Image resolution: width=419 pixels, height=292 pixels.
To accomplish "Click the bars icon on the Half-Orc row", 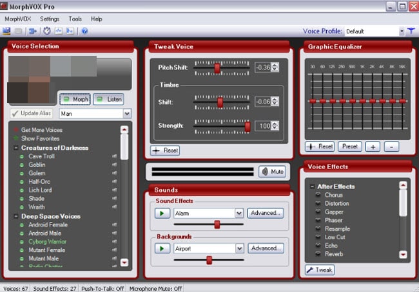I will [114, 181].
